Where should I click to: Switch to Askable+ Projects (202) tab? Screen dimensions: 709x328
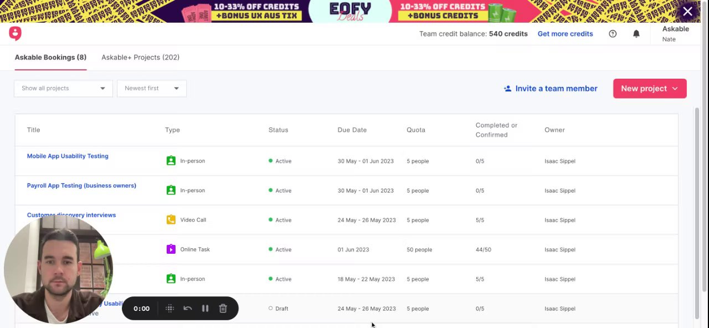click(x=140, y=57)
